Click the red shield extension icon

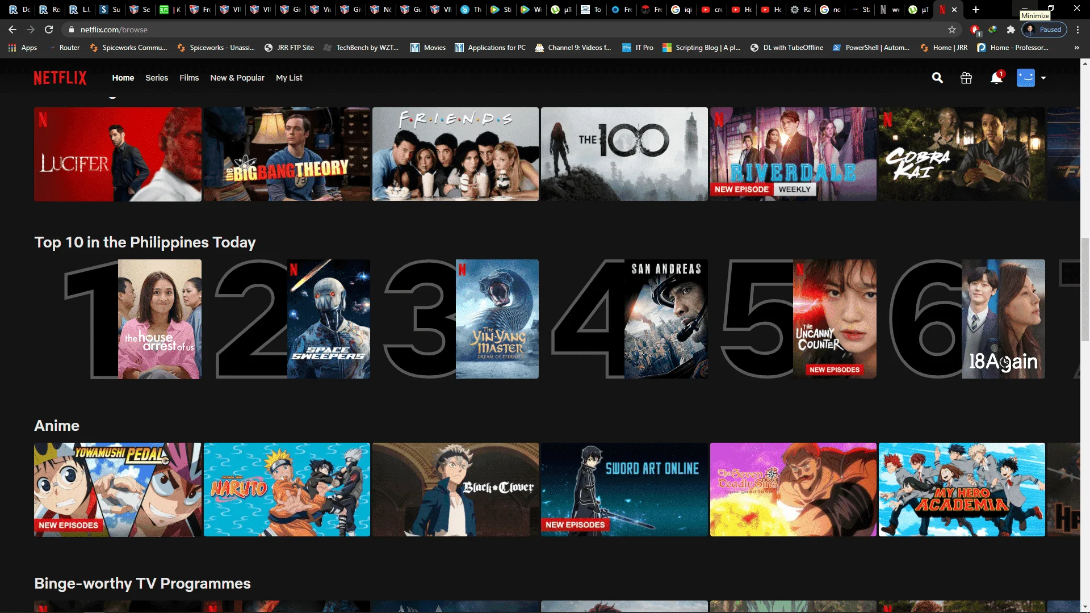[x=975, y=30]
